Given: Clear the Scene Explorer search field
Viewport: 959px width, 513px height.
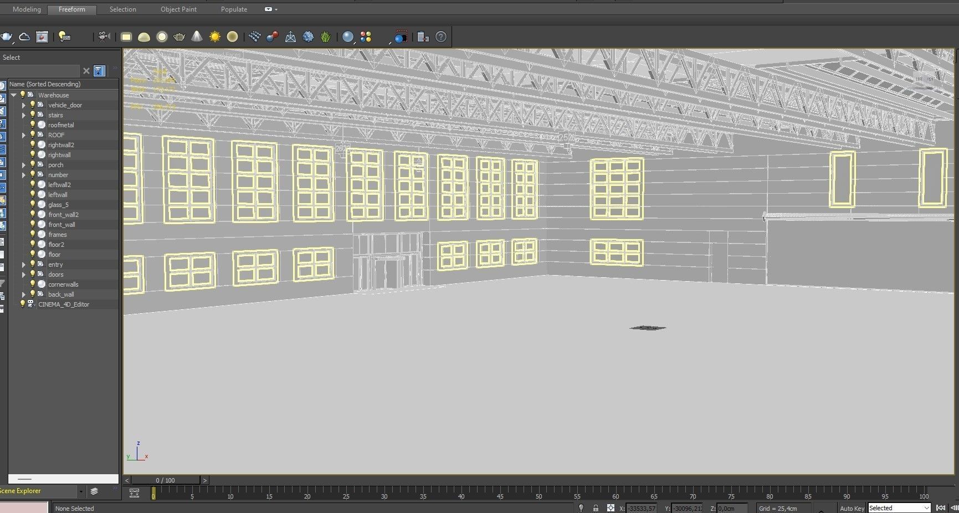Looking at the screenshot, I should click(86, 71).
